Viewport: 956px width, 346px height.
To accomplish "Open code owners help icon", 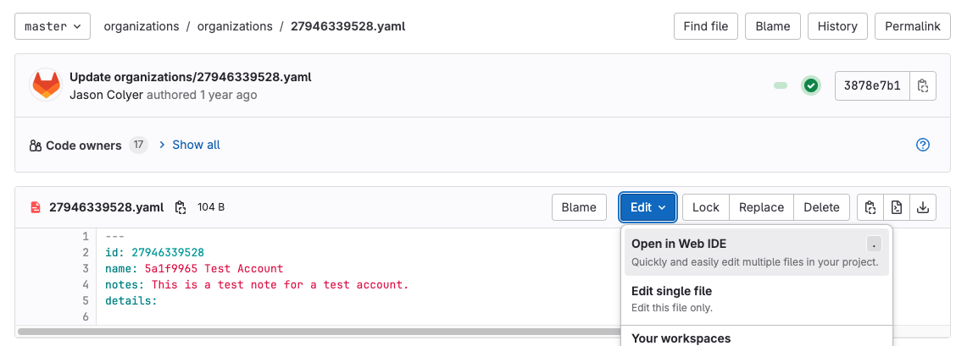I will [923, 145].
